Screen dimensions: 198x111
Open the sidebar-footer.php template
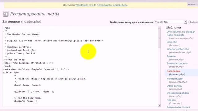[178, 49]
